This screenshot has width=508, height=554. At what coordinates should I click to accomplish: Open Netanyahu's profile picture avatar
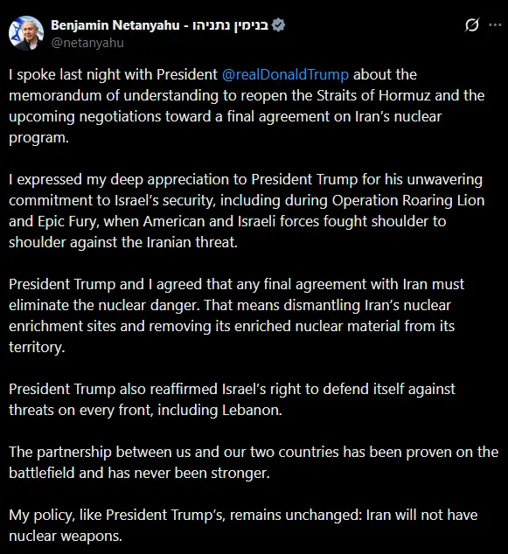coord(26,33)
